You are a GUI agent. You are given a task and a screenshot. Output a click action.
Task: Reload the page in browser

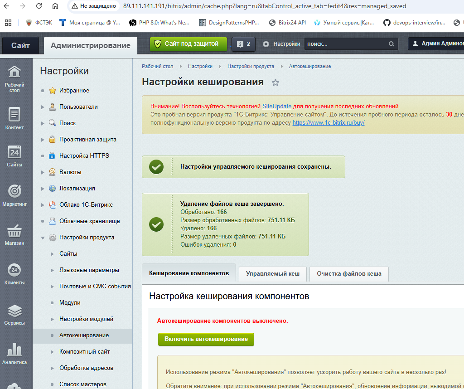pos(39,6)
